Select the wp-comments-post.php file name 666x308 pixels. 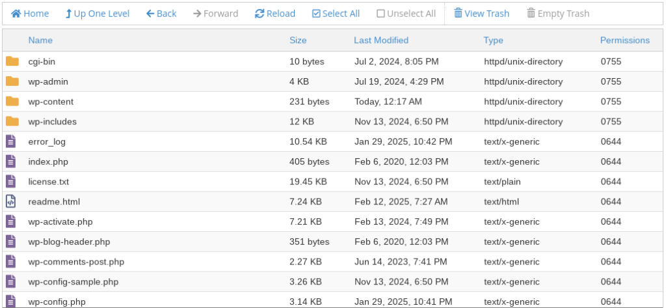pos(77,261)
